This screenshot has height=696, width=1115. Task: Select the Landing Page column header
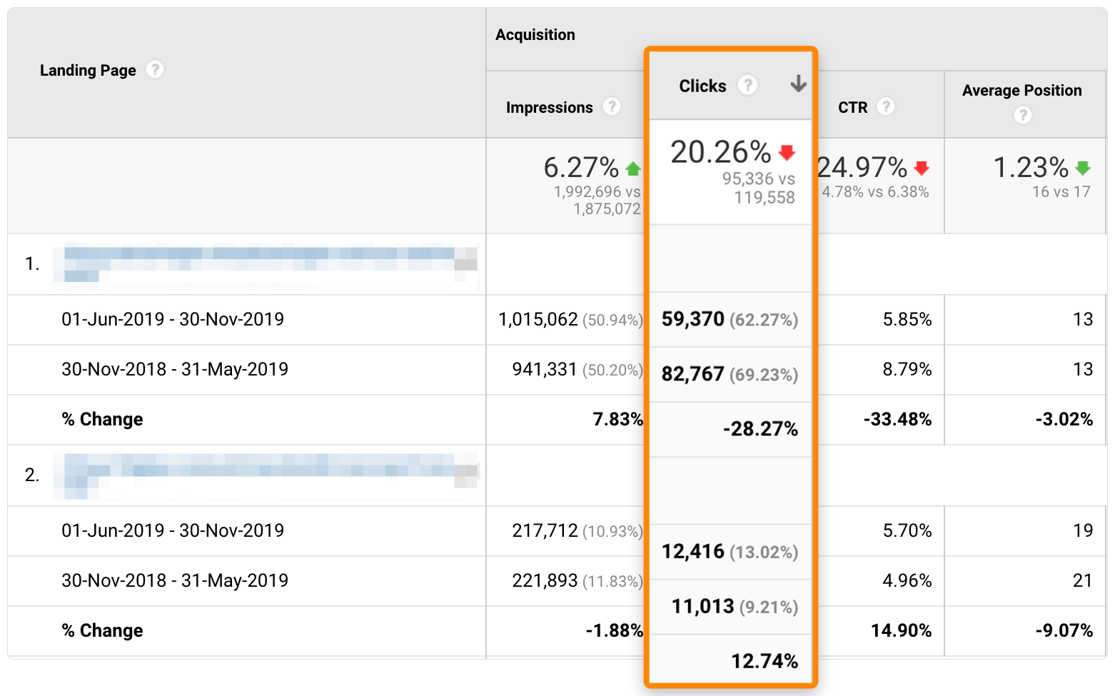click(88, 71)
